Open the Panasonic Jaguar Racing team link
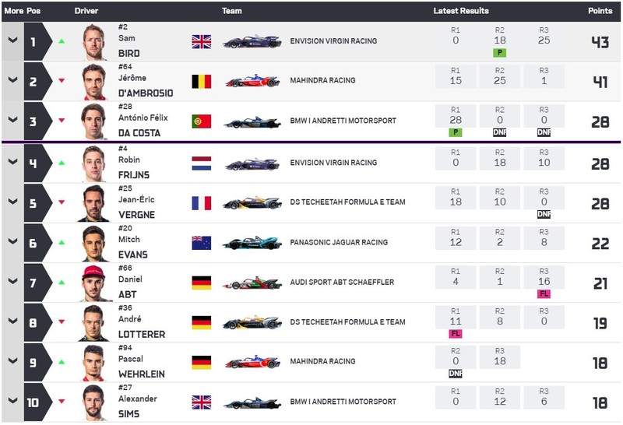The width and height of the screenshot is (623, 425). pyautogui.click(x=338, y=243)
